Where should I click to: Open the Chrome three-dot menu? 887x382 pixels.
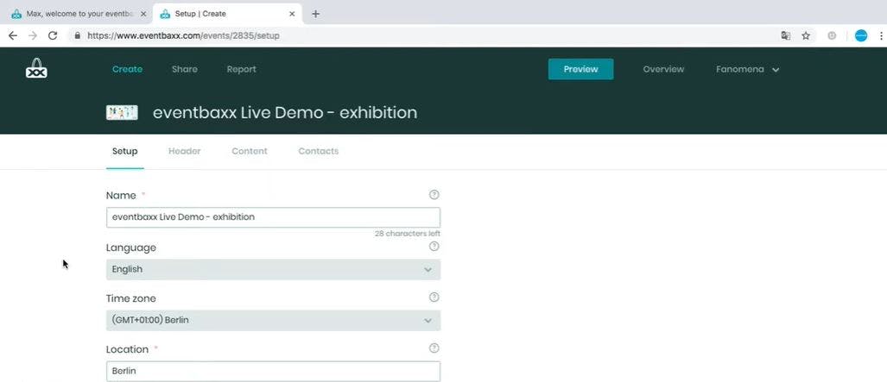pos(881,35)
